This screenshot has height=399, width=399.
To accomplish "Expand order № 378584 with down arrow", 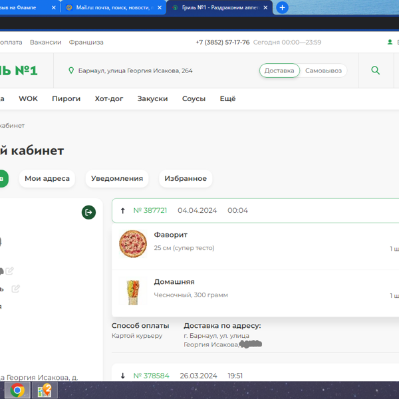I will point(122,376).
